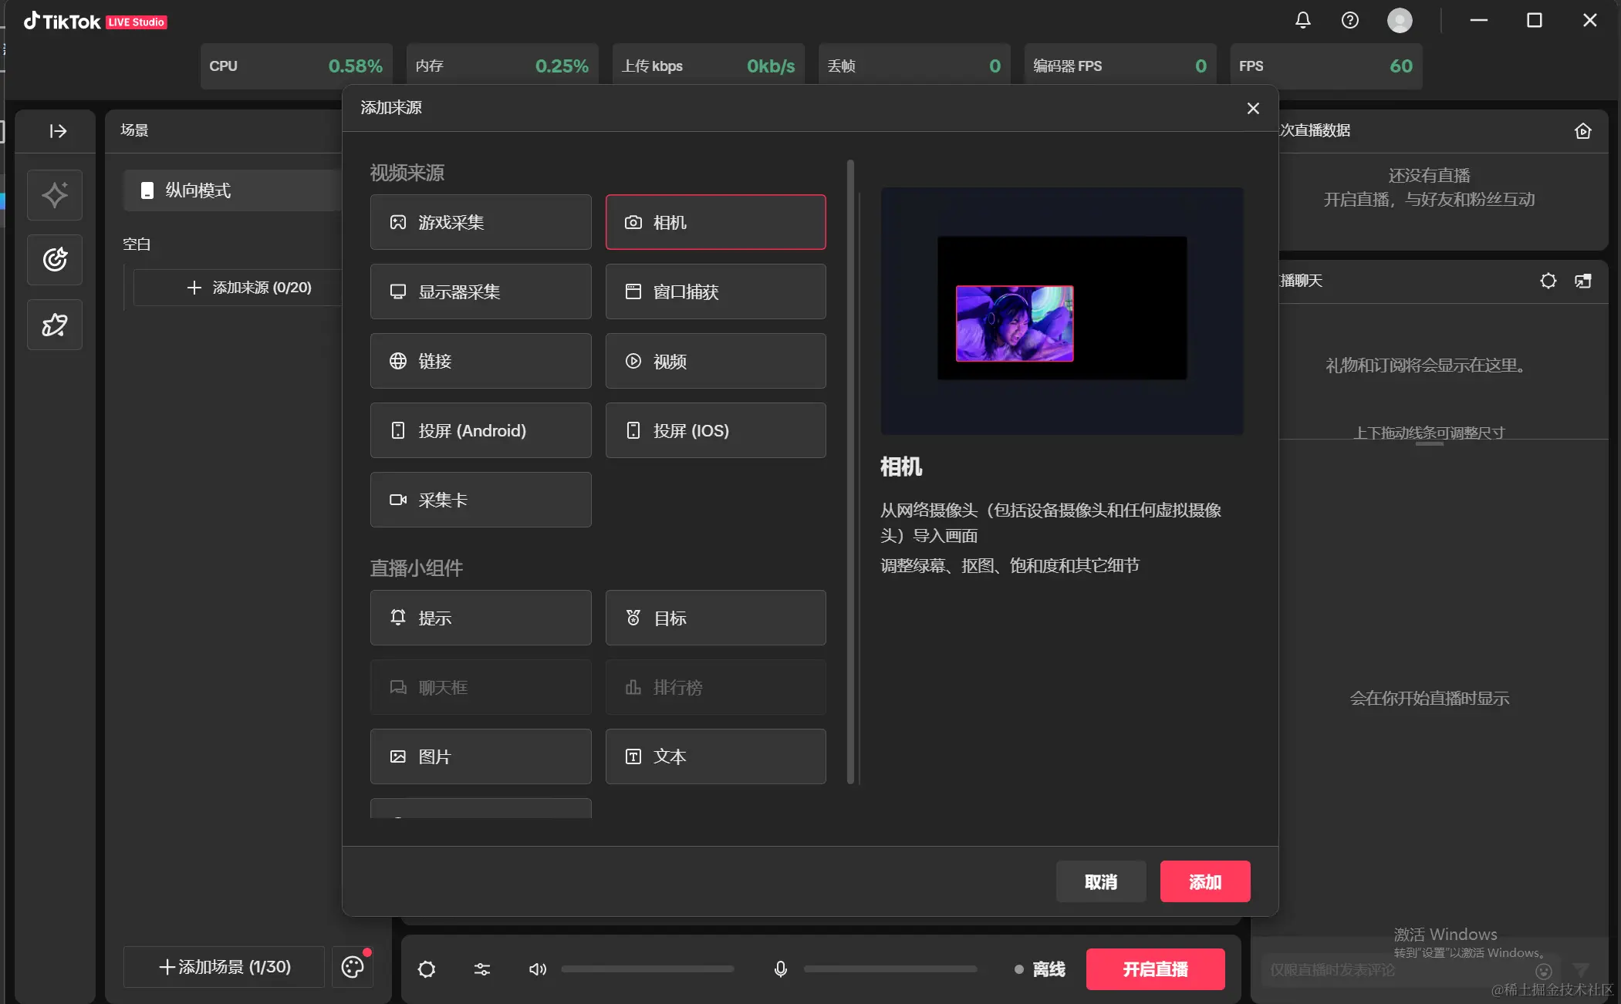Close the 添加来源 dialog
The width and height of the screenshot is (1621, 1004).
[1253, 109]
